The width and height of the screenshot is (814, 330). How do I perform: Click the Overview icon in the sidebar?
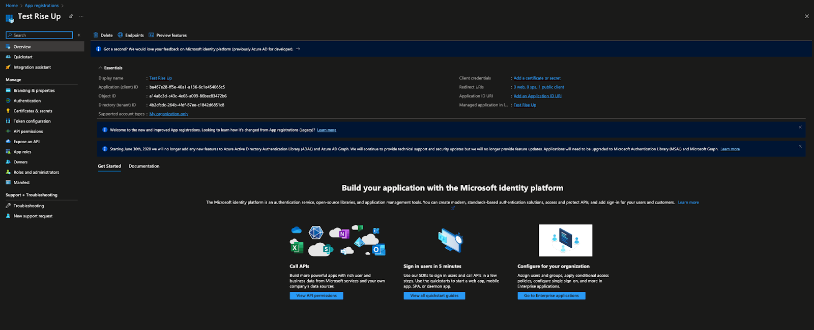8,47
